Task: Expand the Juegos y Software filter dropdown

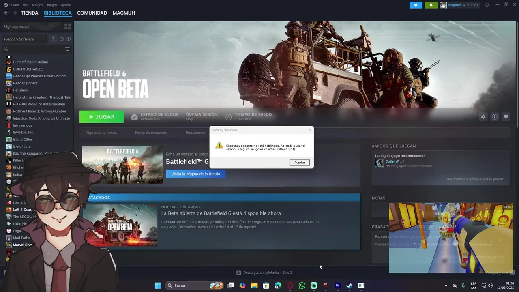Action: click(24, 39)
